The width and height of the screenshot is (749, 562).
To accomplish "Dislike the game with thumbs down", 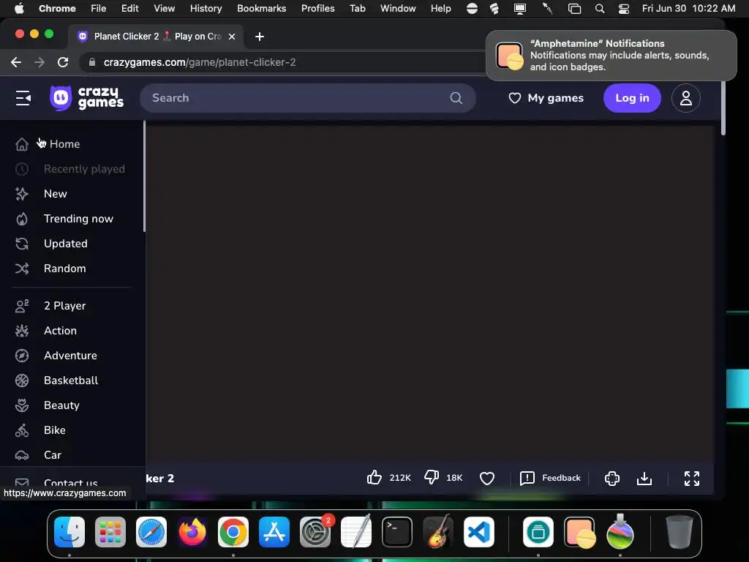I will tap(432, 477).
